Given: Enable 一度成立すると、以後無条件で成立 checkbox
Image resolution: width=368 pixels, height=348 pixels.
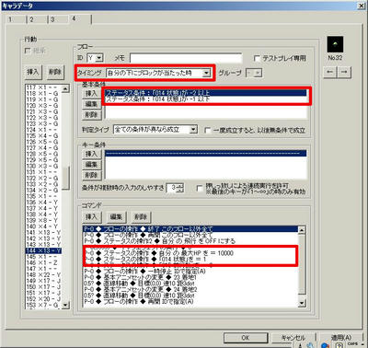Looking at the screenshot, I should click(x=208, y=130).
